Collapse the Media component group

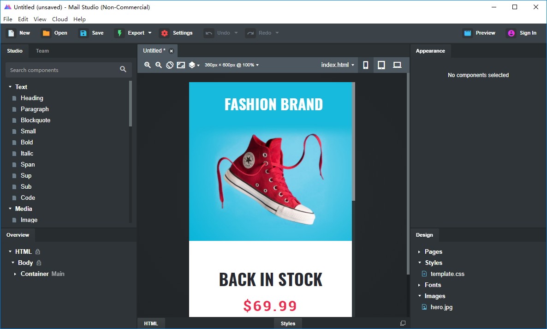[x=10, y=208]
